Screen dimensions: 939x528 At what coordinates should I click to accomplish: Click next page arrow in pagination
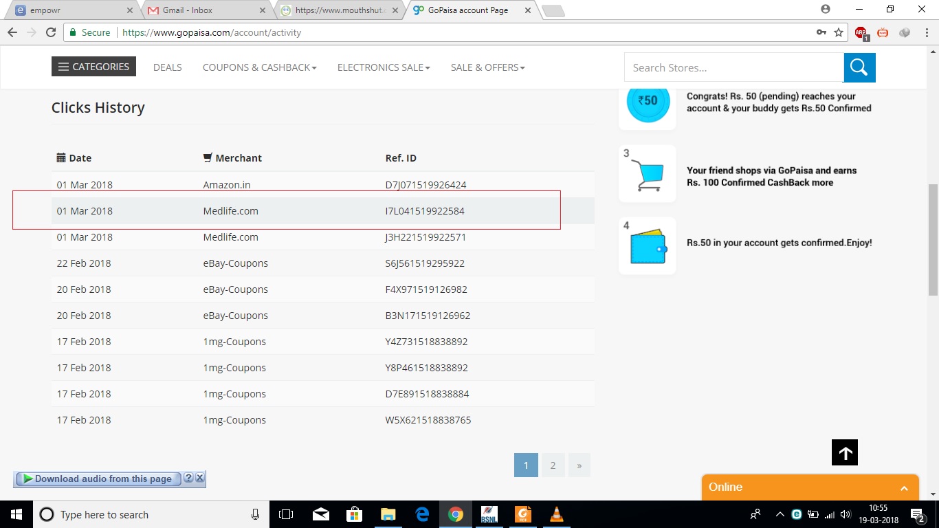[x=579, y=465]
